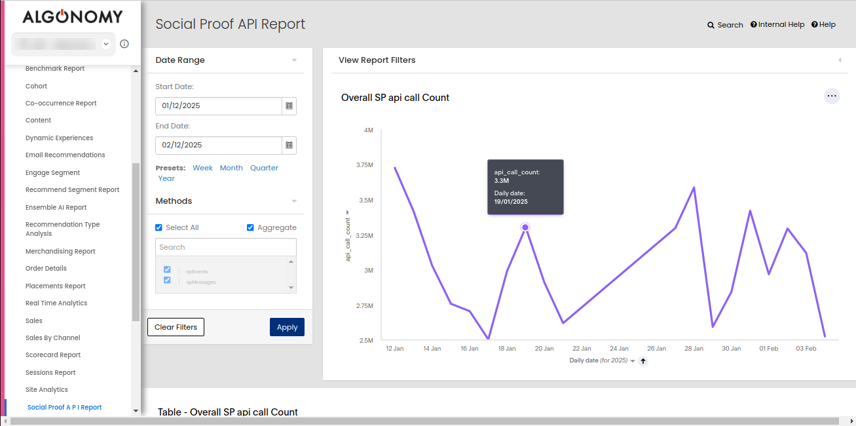Open the Content report

pyautogui.click(x=38, y=120)
